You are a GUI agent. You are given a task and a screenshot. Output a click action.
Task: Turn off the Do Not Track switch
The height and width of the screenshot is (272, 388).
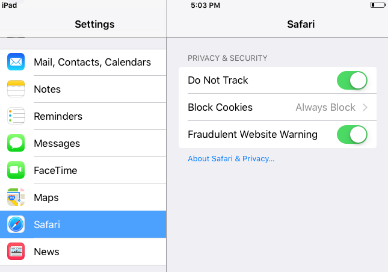pyautogui.click(x=352, y=80)
